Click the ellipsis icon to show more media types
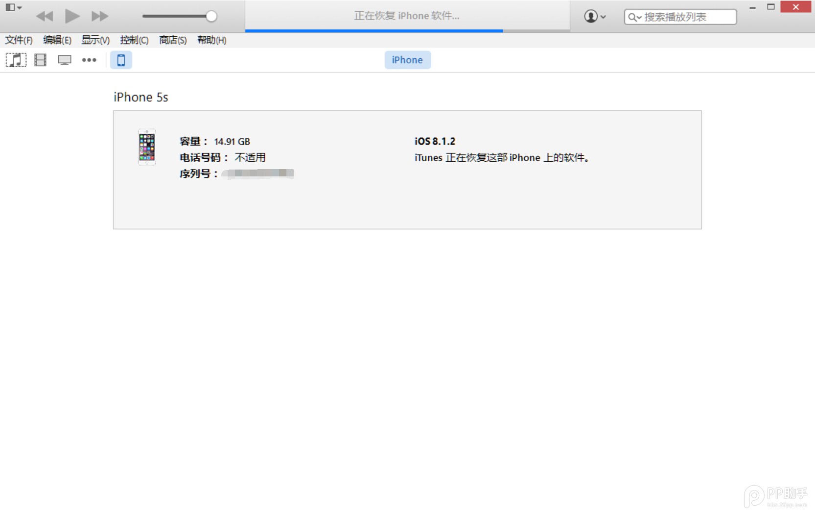815x514 pixels. pyautogui.click(x=89, y=59)
